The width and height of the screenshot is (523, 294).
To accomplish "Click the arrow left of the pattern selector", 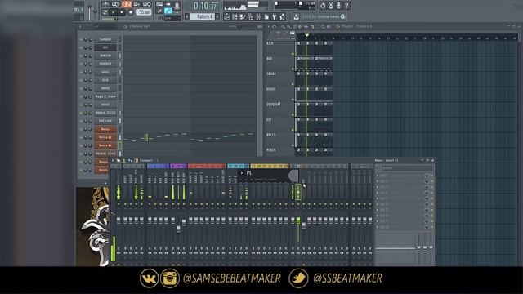I will pos(187,16).
